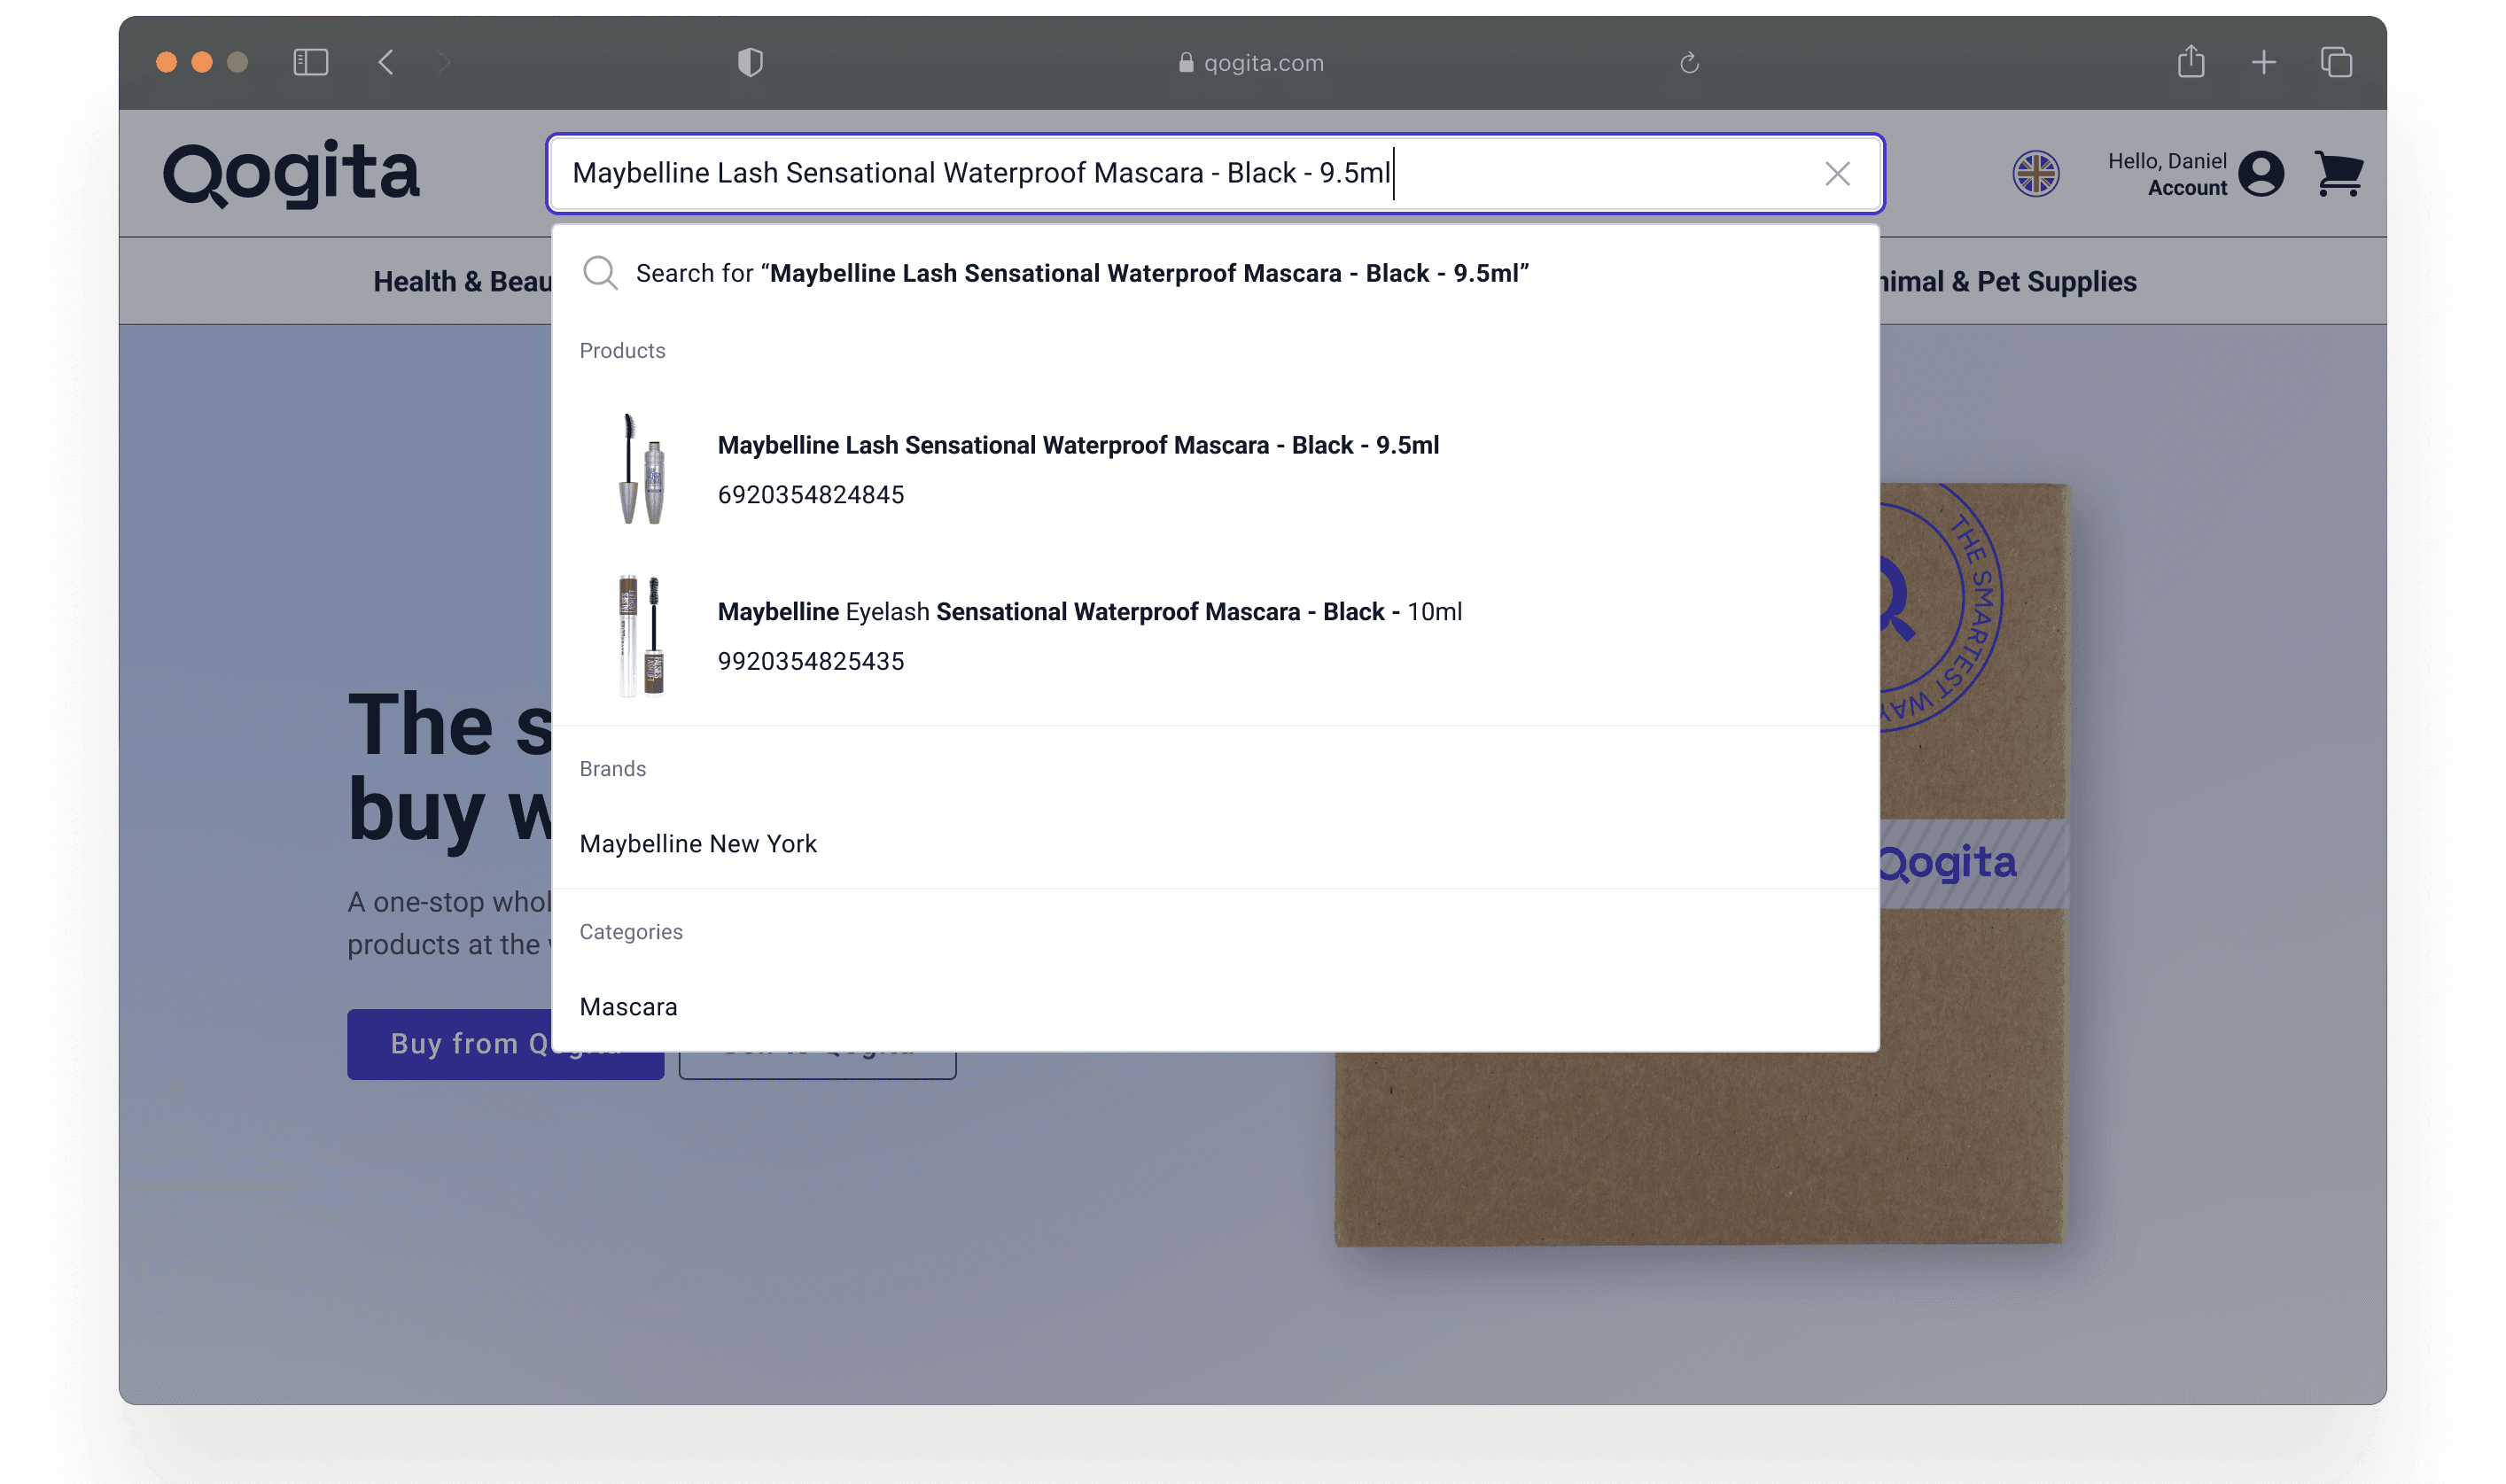Show the tab overview icon

pyautogui.click(x=2336, y=62)
